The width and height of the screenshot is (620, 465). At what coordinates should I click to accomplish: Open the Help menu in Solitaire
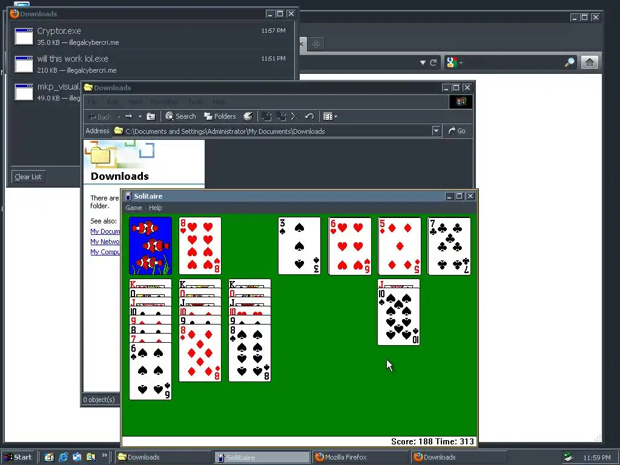[x=156, y=208]
